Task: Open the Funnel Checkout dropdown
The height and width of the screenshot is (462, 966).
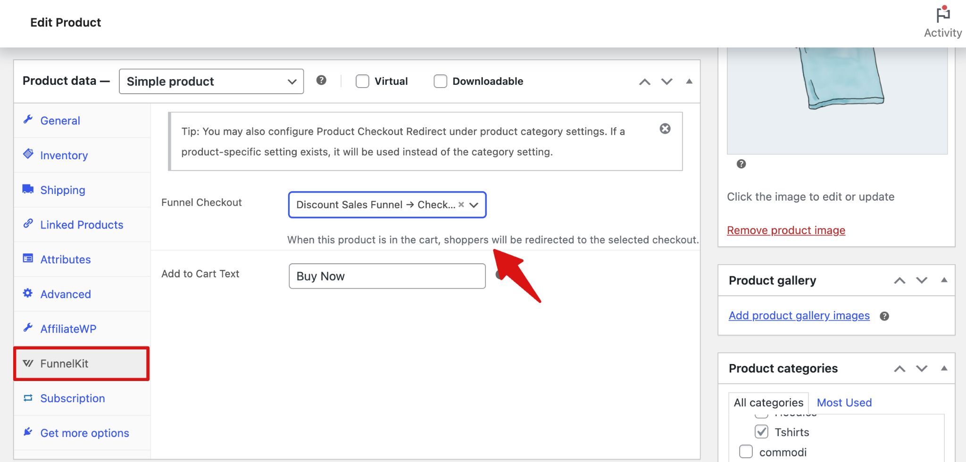Action: [473, 205]
